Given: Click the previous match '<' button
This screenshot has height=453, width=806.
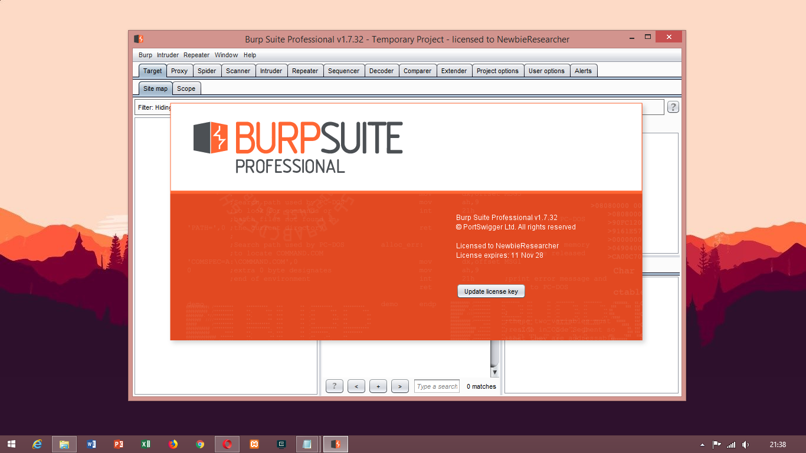Looking at the screenshot, I should click(356, 386).
